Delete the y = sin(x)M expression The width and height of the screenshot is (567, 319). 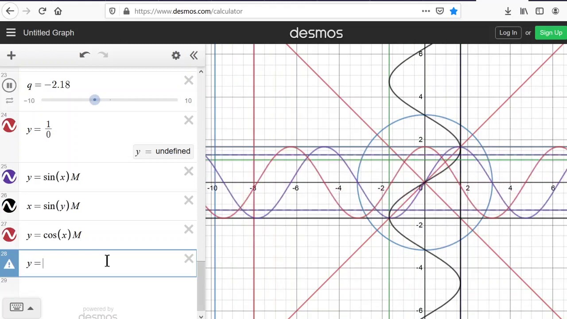coord(189,171)
